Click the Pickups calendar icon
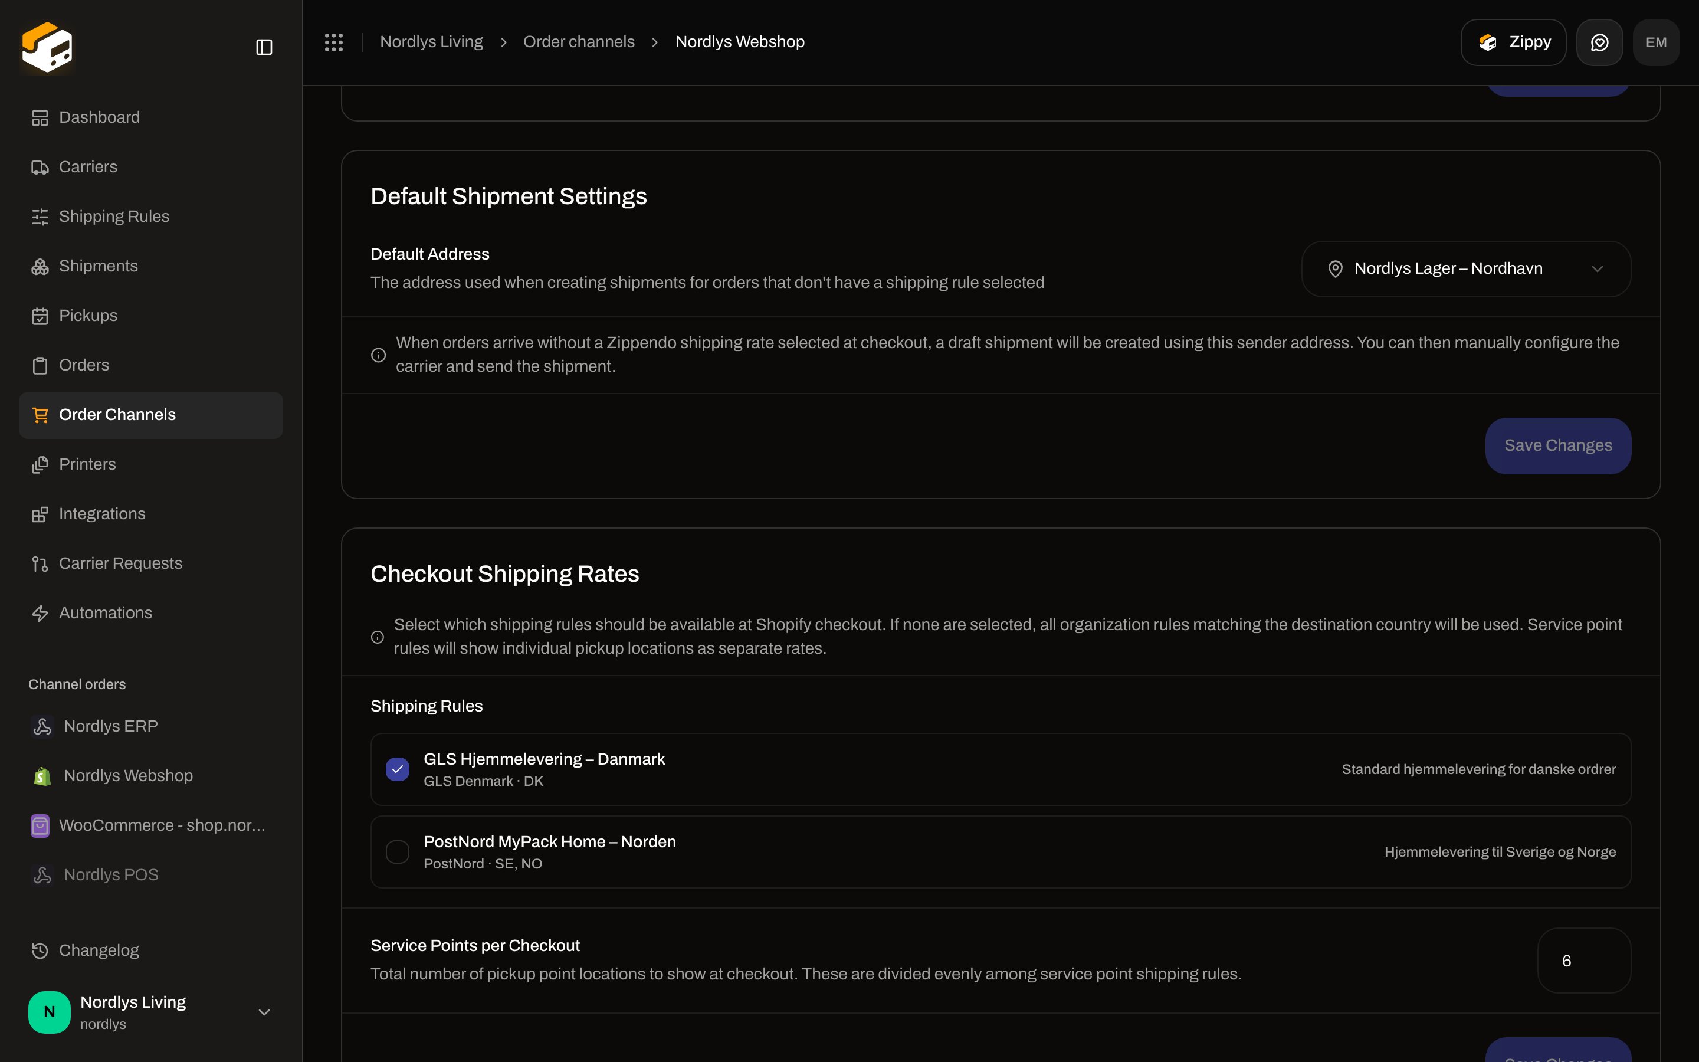This screenshot has width=1699, height=1062. coord(40,316)
